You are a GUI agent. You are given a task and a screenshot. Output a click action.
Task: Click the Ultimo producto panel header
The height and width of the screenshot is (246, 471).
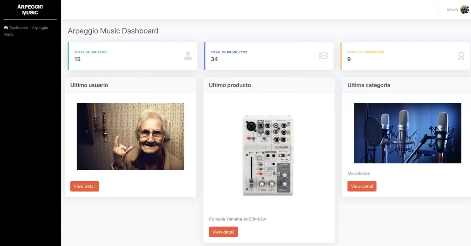pos(230,85)
